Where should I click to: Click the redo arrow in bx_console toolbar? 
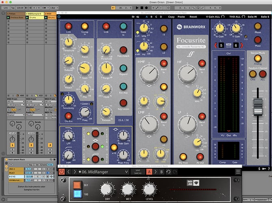click(x=138, y=17)
